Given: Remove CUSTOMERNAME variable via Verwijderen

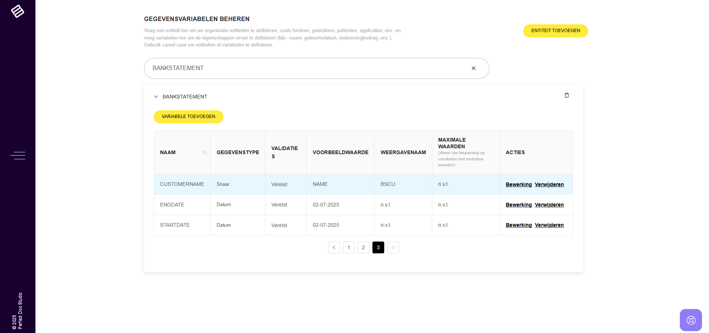Looking at the screenshot, I should point(549,184).
